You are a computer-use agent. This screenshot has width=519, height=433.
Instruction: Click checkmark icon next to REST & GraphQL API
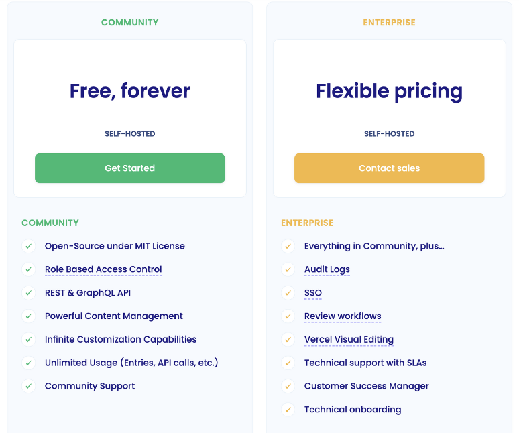coord(29,293)
